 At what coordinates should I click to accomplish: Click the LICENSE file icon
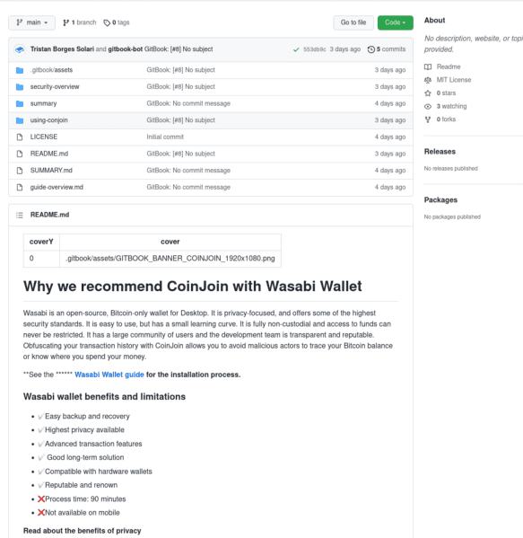click(20, 137)
